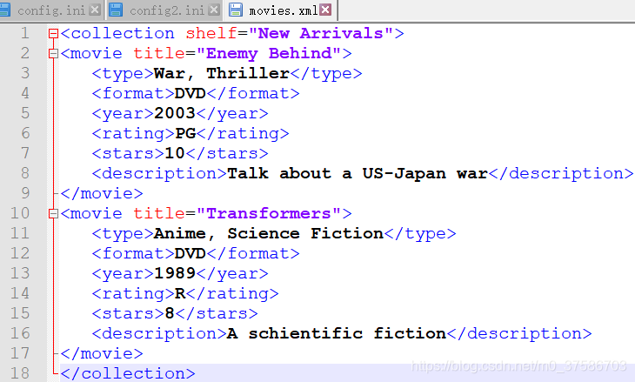The image size is (635, 382).
Task: Click the closing collection tag on line 18
Action: pos(128,373)
